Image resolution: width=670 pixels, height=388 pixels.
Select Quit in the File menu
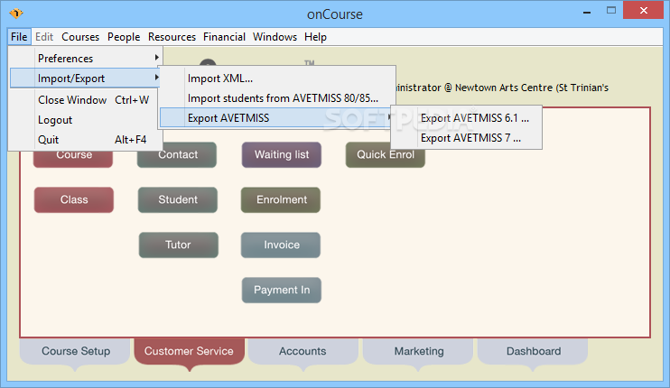tap(86, 140)
